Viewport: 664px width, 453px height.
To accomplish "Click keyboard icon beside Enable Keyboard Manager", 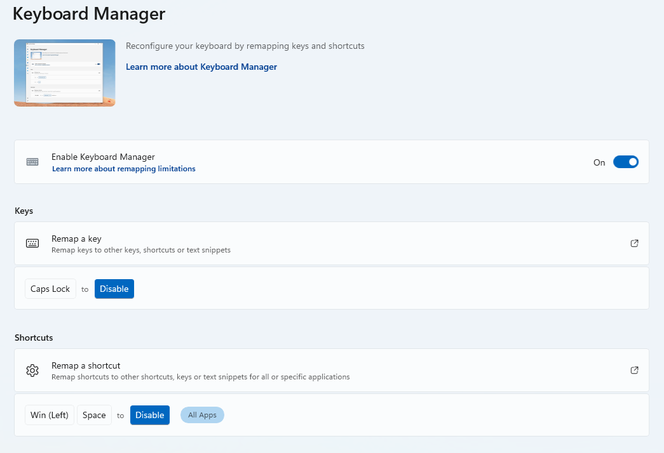I will 32,162.
